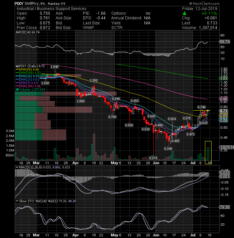Click the 0.405 price label

tap(175, 141)
